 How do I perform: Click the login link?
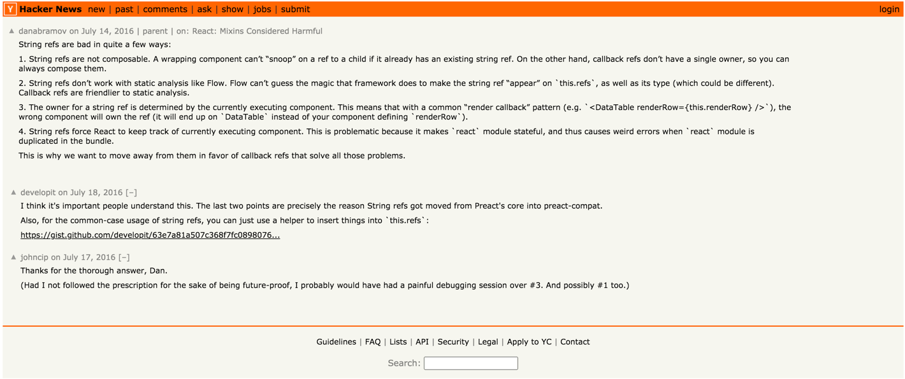889,10
